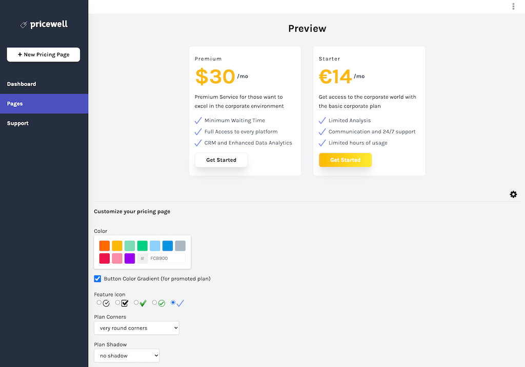Open the three-dot kebab menu
Screen dimensions: 525x367
(x=513, y=6)
